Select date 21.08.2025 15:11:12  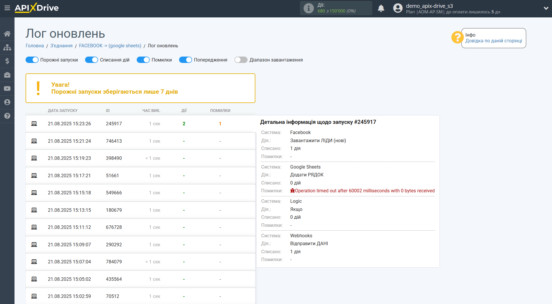(69, 227)
